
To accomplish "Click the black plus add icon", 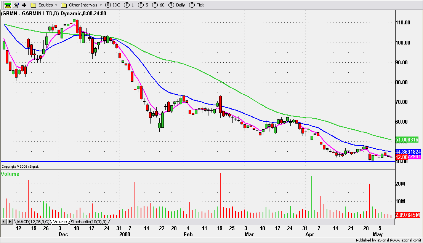I will [24, 5].
